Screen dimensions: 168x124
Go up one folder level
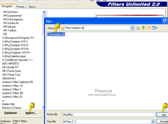143,28
